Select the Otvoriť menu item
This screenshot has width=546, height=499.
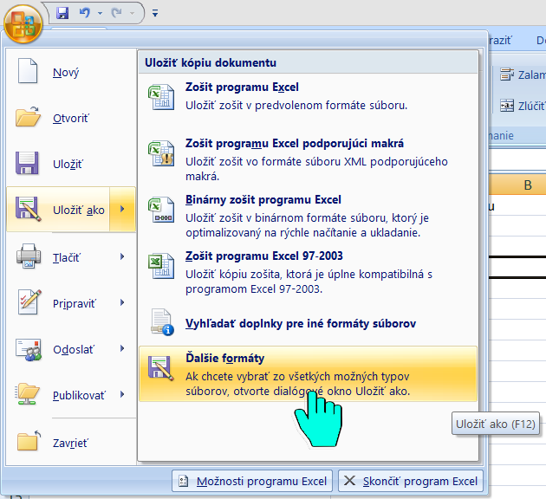pos(71,118)
